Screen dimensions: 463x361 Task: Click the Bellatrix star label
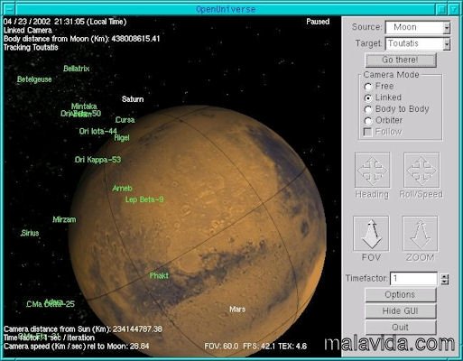coord(77,69)
